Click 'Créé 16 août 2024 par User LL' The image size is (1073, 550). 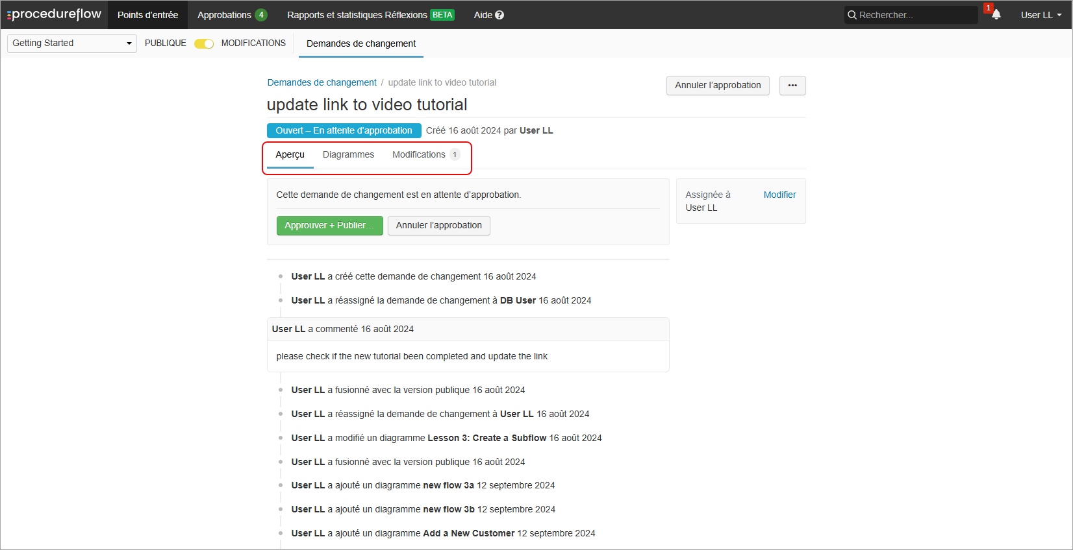tap(490, 130)
